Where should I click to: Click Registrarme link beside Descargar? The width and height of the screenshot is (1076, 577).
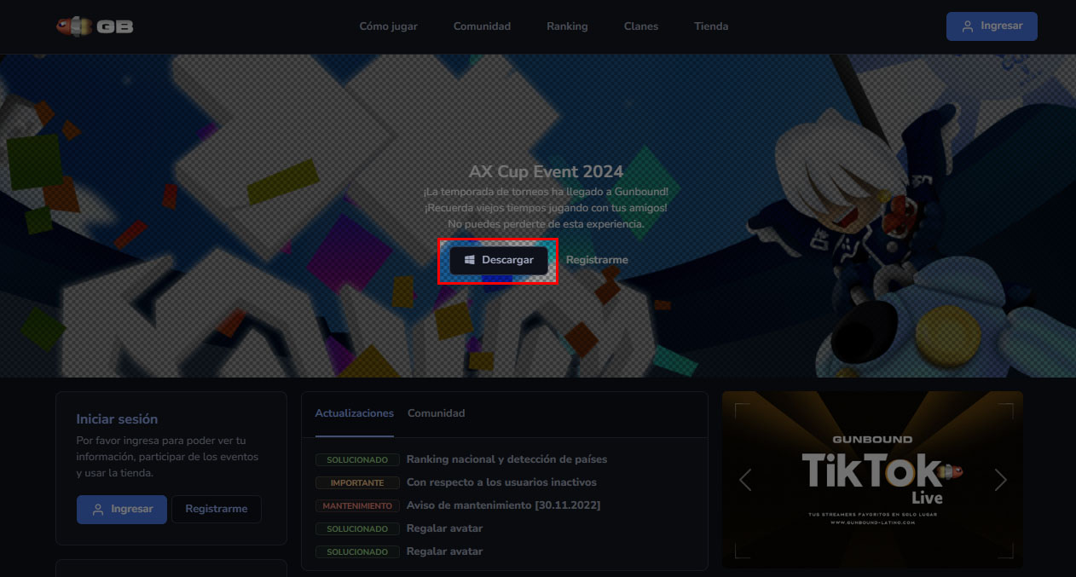tap(597, 260)
